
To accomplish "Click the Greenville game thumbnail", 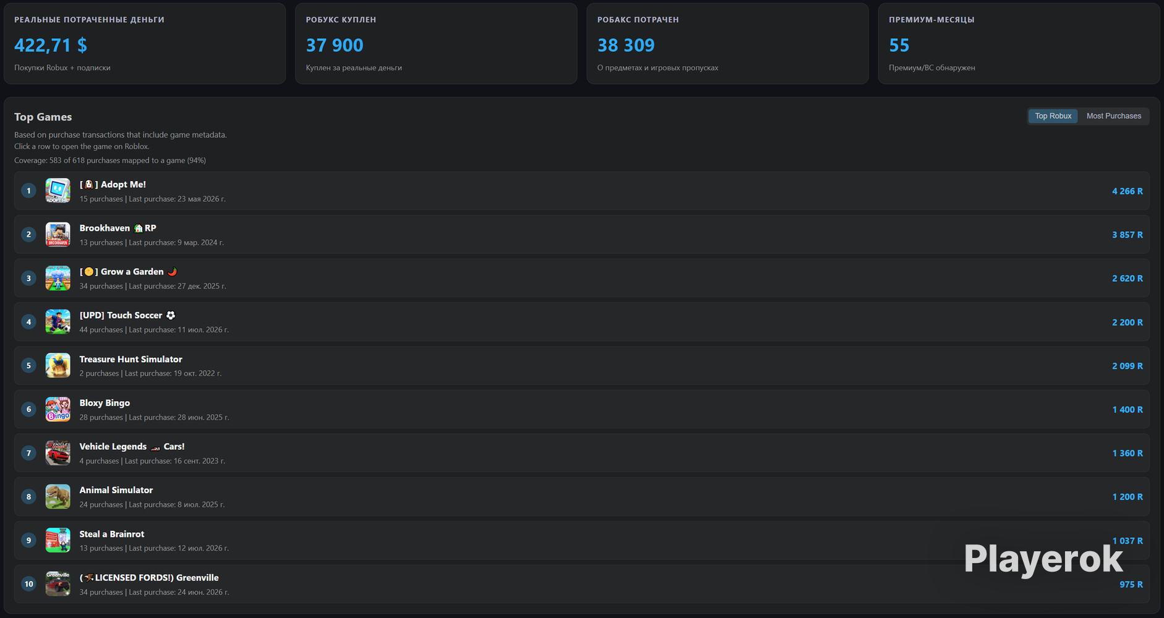I will [x=58, y=584].
